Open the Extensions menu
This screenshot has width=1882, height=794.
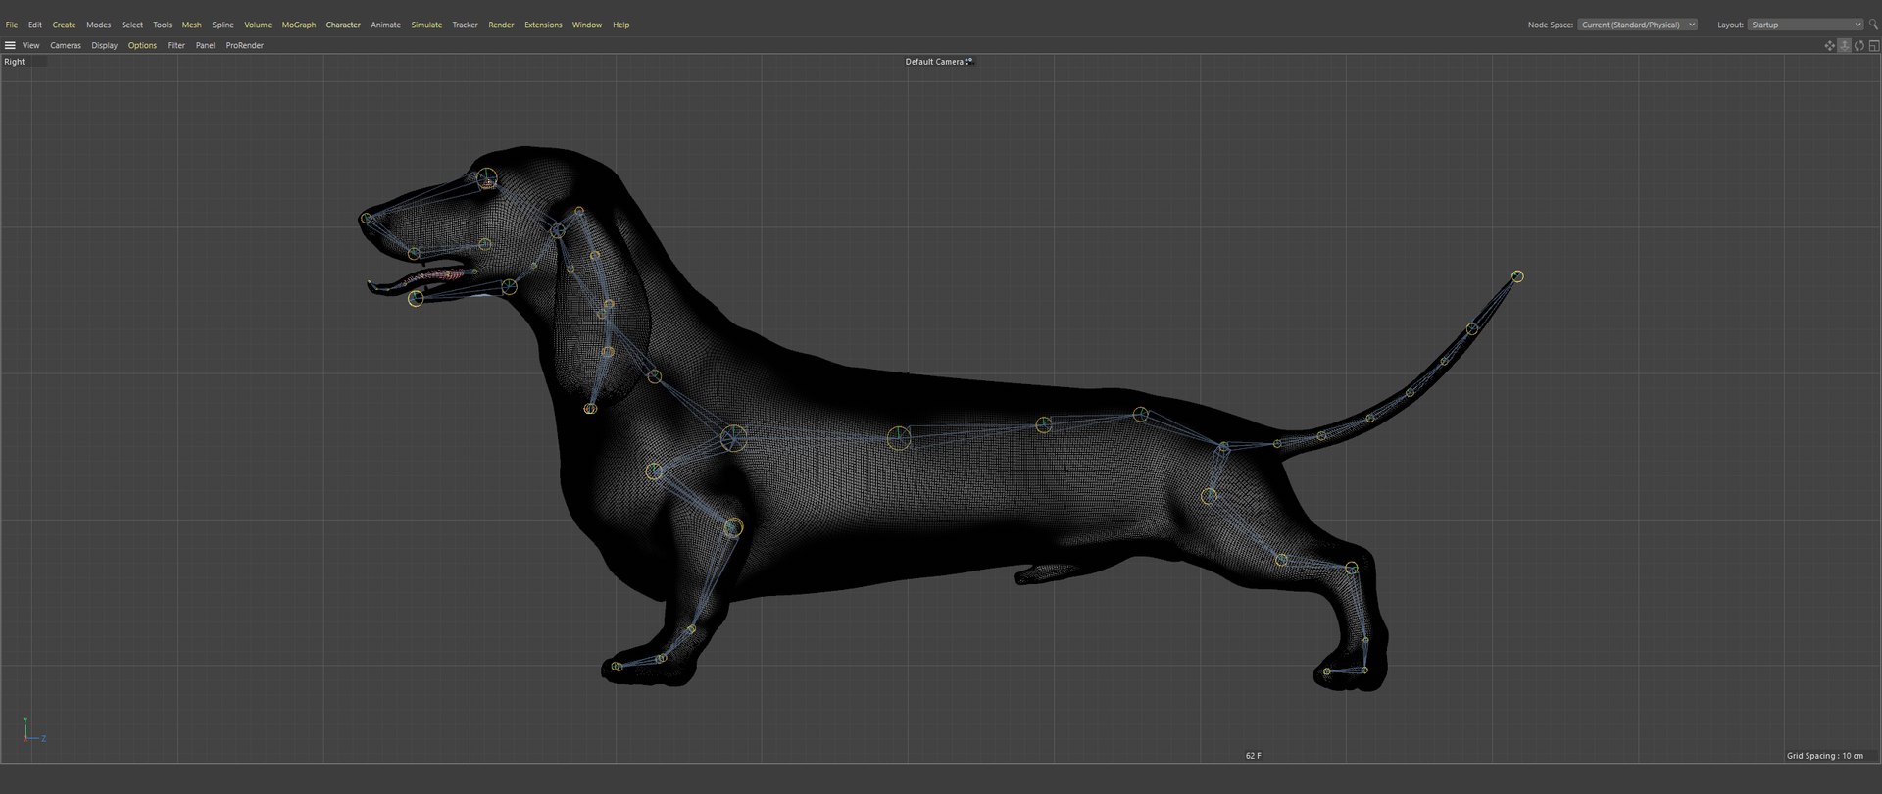tap(543, 25)
